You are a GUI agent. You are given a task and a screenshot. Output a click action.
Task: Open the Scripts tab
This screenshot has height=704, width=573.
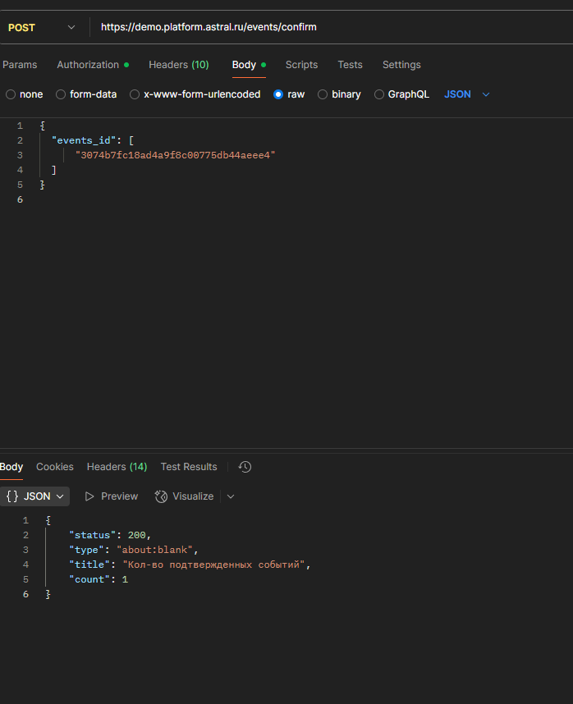[x=301, y=65]
